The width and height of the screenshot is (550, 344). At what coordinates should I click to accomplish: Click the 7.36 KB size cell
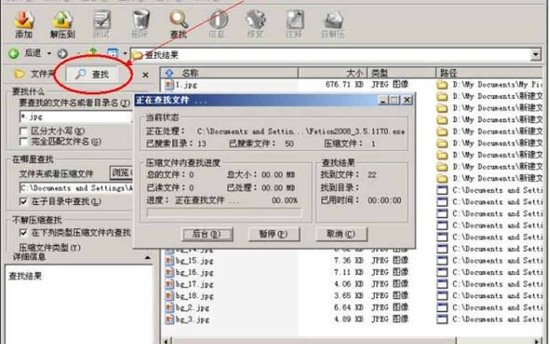tap(349, 261)
